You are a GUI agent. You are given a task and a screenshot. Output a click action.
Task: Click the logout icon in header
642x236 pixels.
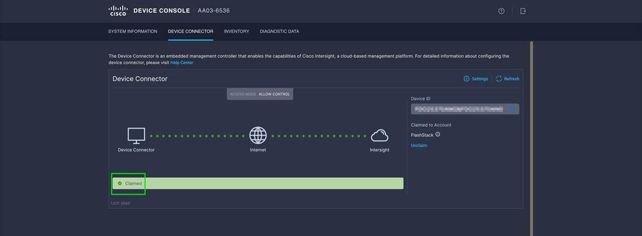(x=523, y=11)
